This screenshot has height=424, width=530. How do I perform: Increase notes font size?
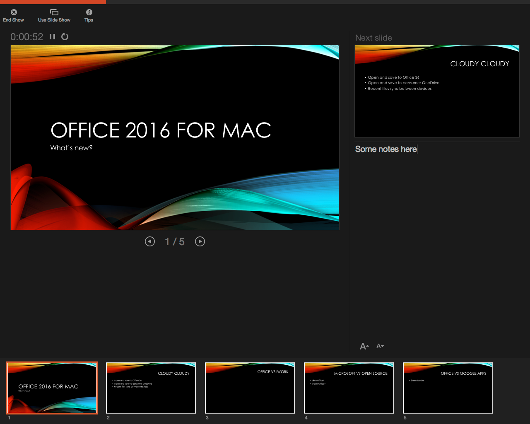coord(364,346)
